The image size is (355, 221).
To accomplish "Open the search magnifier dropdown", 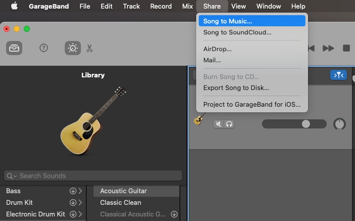I will [x=11, y=176].
